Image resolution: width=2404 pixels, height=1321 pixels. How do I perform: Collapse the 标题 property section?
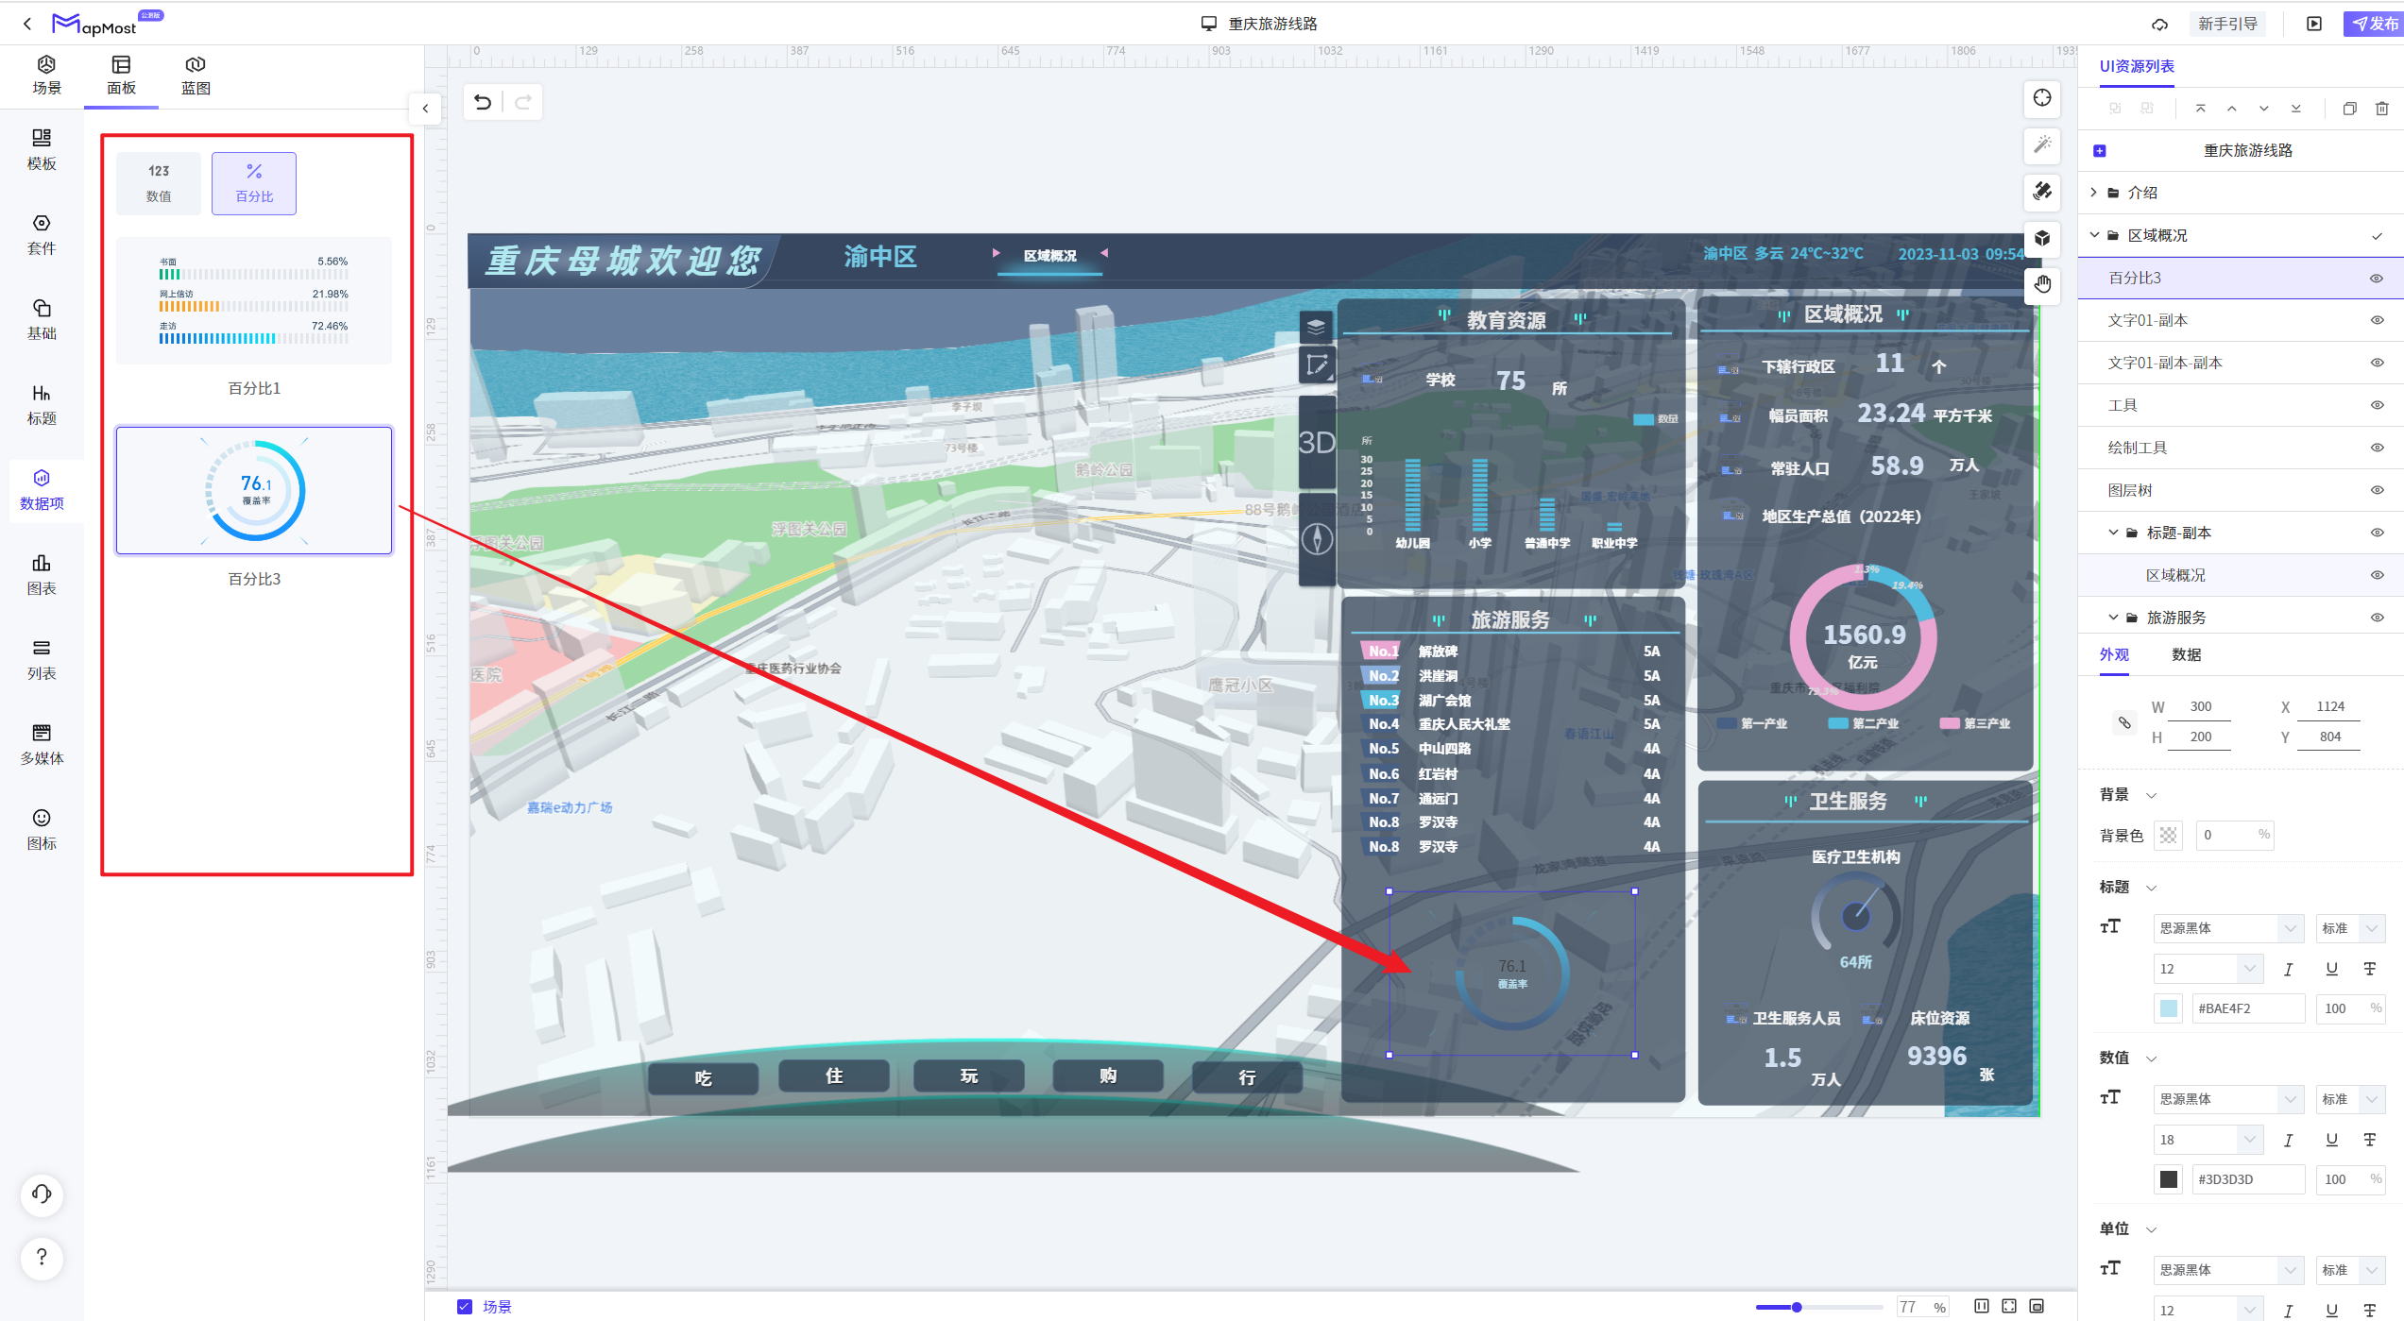click(x=2152, y=888)
